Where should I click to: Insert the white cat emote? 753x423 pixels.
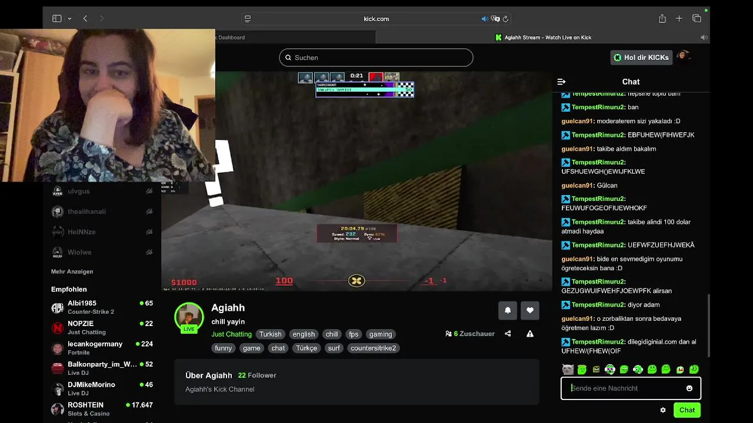point(568,370)
